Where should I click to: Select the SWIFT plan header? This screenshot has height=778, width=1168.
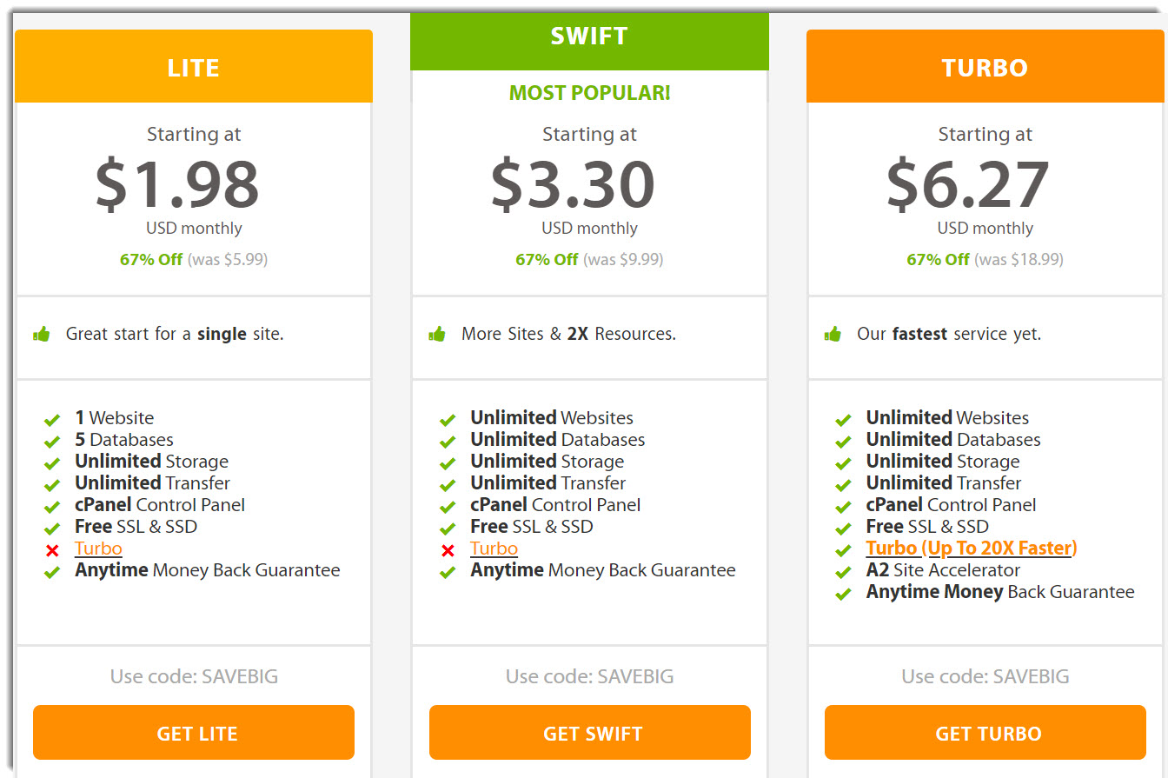589,36
